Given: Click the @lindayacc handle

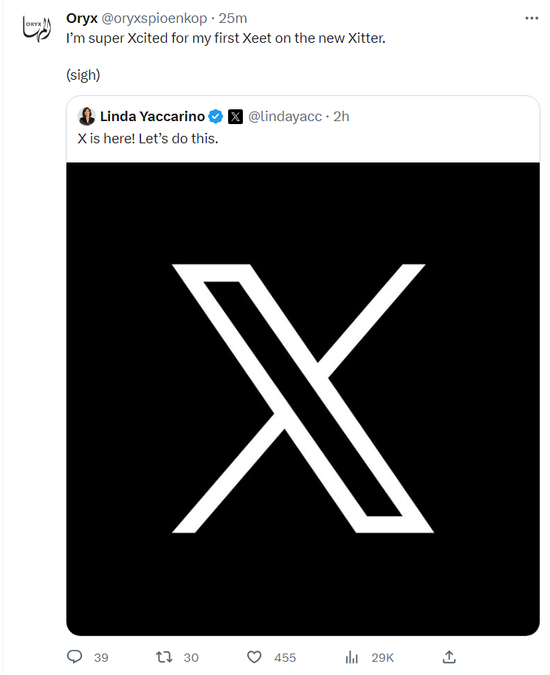Looking at the screenshot, I should [285, 117].
